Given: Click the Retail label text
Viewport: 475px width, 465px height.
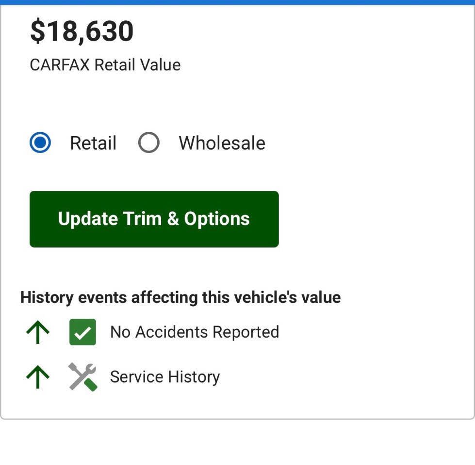Looking at the screenshot, I should point(93,143).
